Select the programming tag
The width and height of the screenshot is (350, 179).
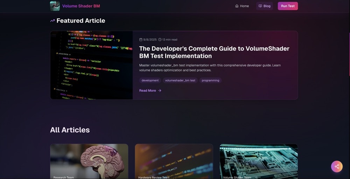point(210,81)
